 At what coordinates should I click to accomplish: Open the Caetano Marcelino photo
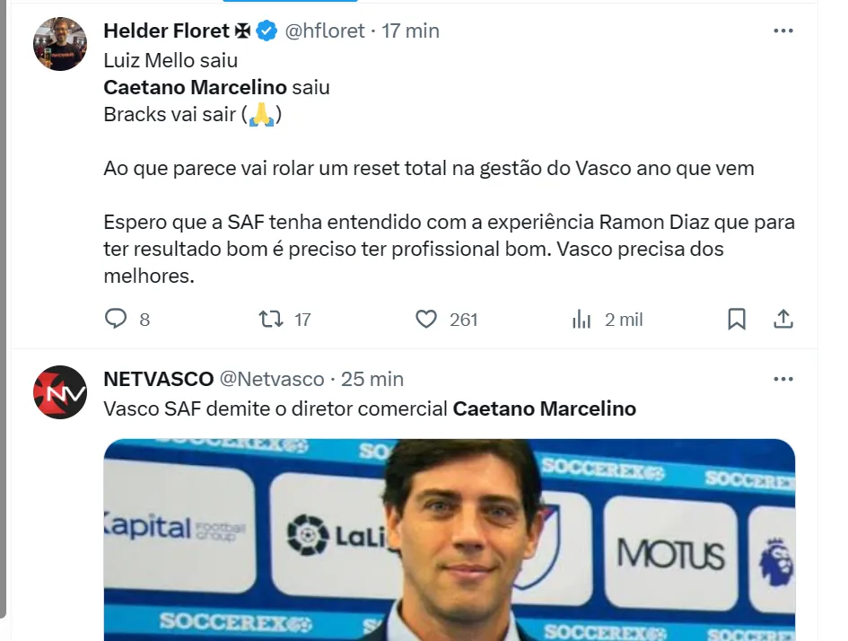(x=449, y=539)
